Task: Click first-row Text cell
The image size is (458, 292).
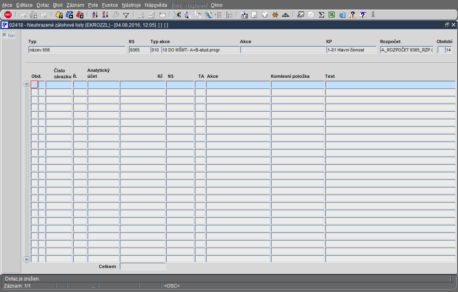Action: (x=390, y=84)
